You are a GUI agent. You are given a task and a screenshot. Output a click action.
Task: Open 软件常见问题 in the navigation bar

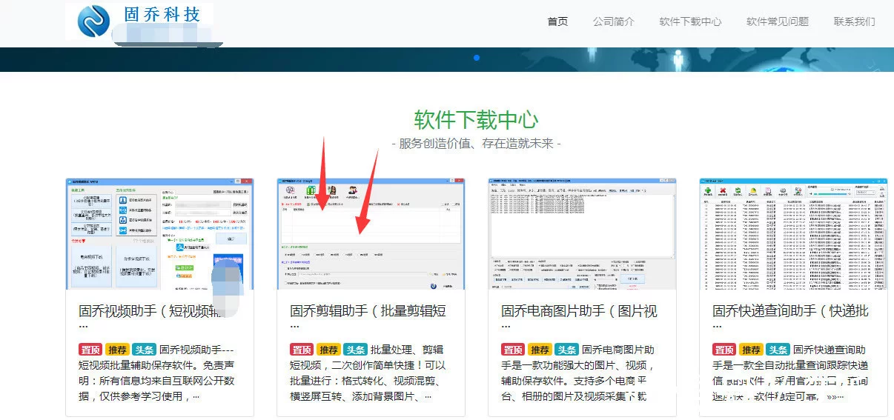[x=778, y=21]
